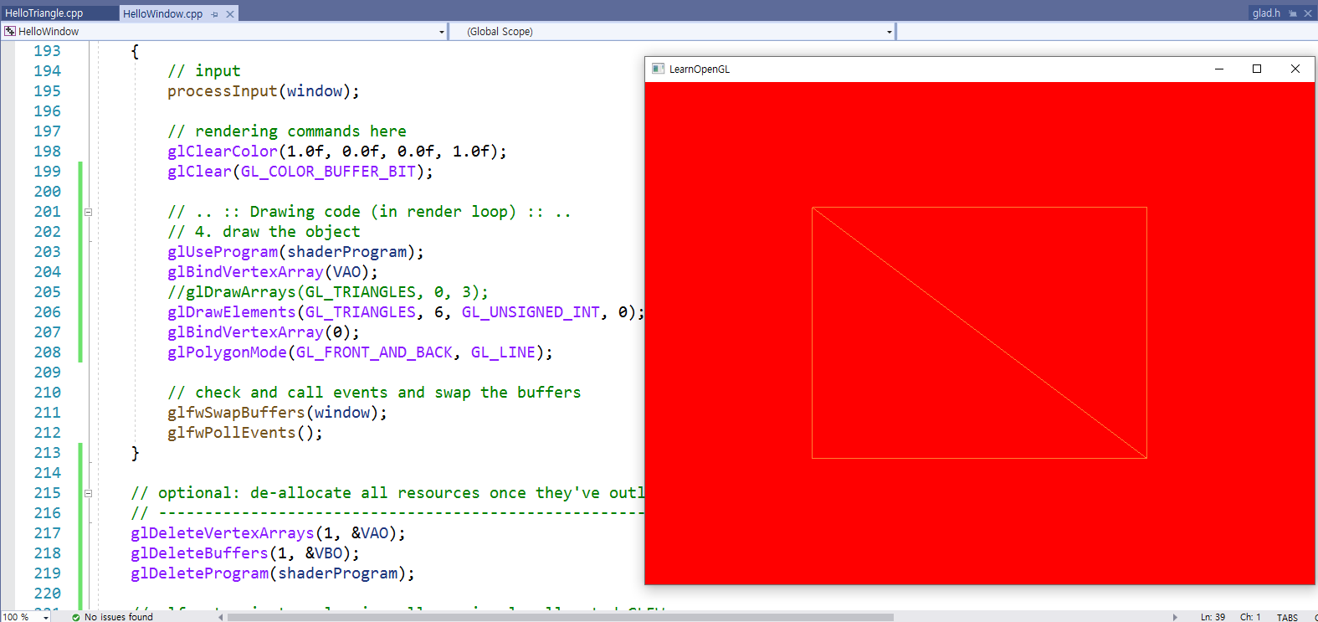Click the Ln: 39 line indicator
Image resolution: width=1318 pixels, height=622 pixels.
click(1213, 617)
